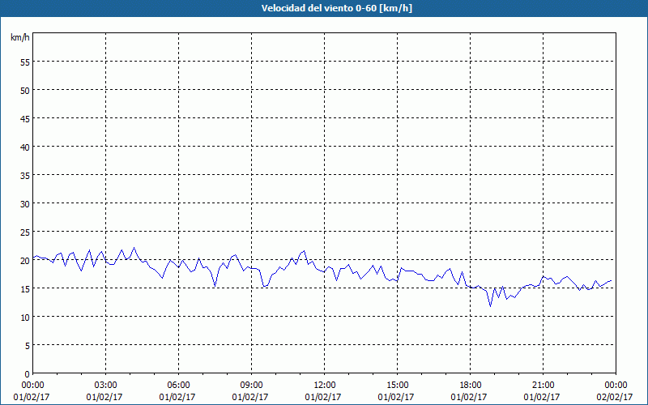648x405 pixels.
Task: Click the 30 y-axis tick label
Action: click(24, 203)
